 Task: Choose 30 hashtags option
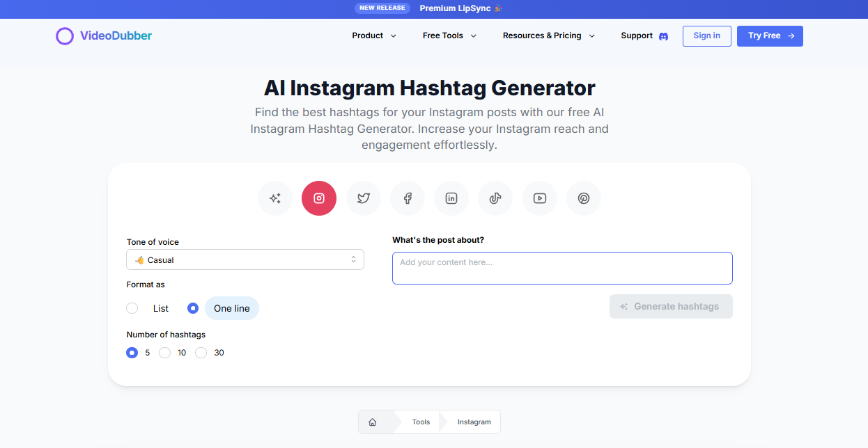(x=201, y=353)
